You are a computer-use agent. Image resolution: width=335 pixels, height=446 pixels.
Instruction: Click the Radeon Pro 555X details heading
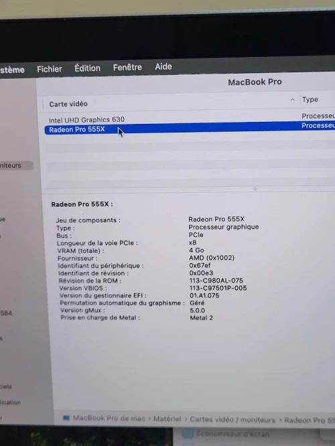click(x=82, y=204)
